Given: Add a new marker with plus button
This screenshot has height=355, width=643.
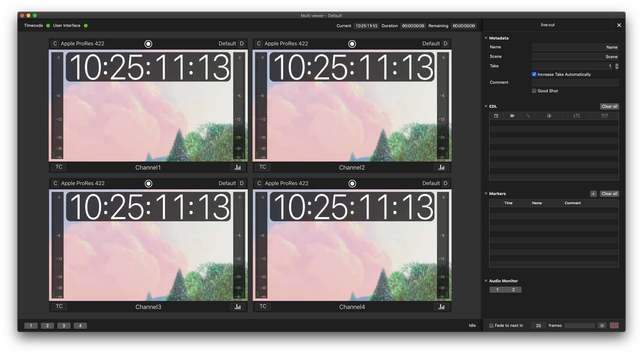Looking at the screenshot, I should pos(593,194).
